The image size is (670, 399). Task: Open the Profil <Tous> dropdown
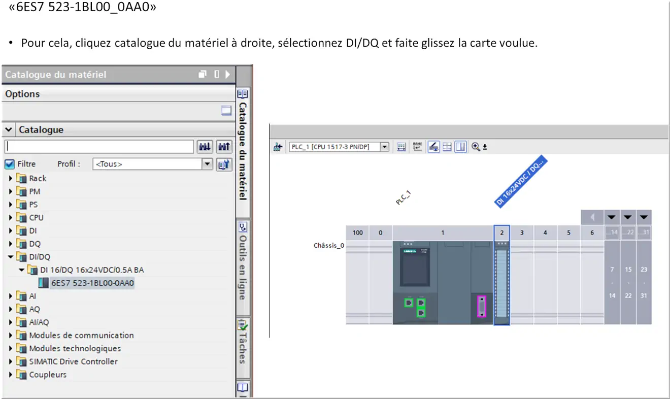click(x=207, y=164)
